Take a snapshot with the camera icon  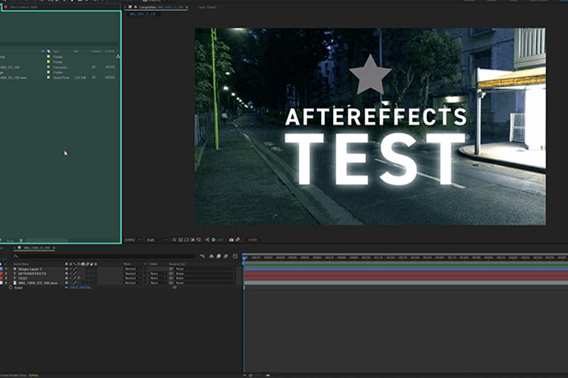coord(231,240)
